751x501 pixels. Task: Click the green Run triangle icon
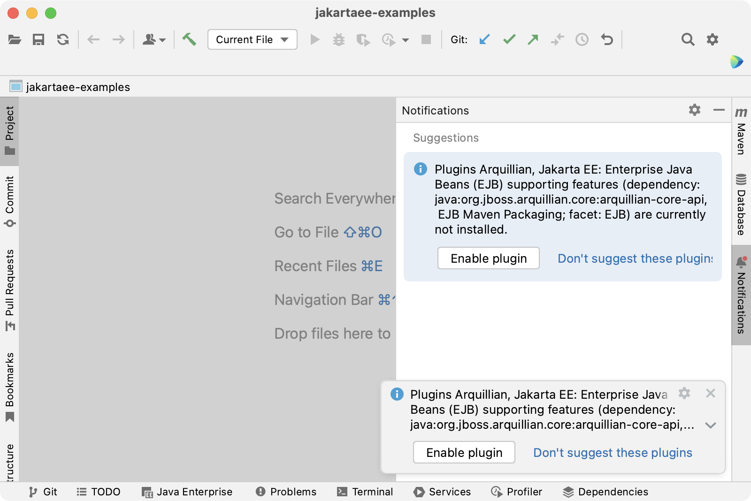pyautogui.click(x=315, y=39)
